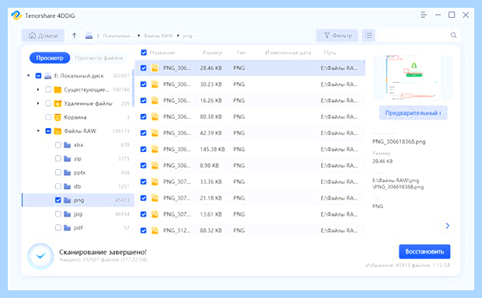
Task: Collapse the E: Локальный диск tree node
Action: coord(29,75)
